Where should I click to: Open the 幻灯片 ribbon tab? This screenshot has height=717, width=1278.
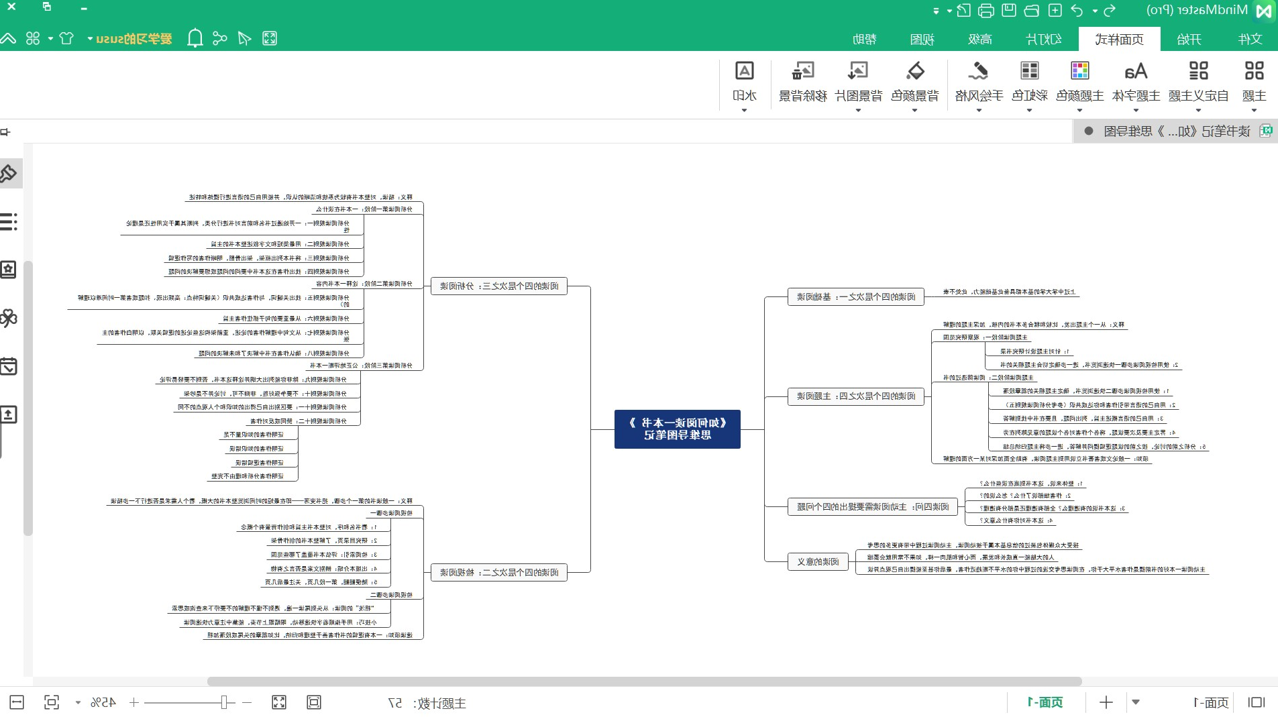[1044, 39]
